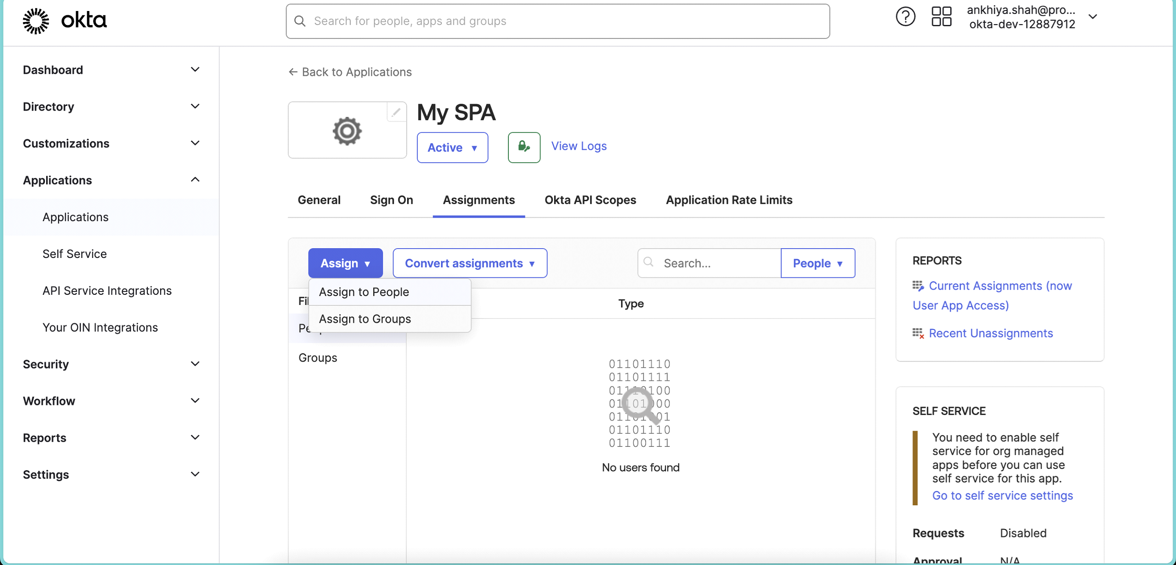Switch to the Sign On tab
The image size is (1176, 565).
coord(391,200)
